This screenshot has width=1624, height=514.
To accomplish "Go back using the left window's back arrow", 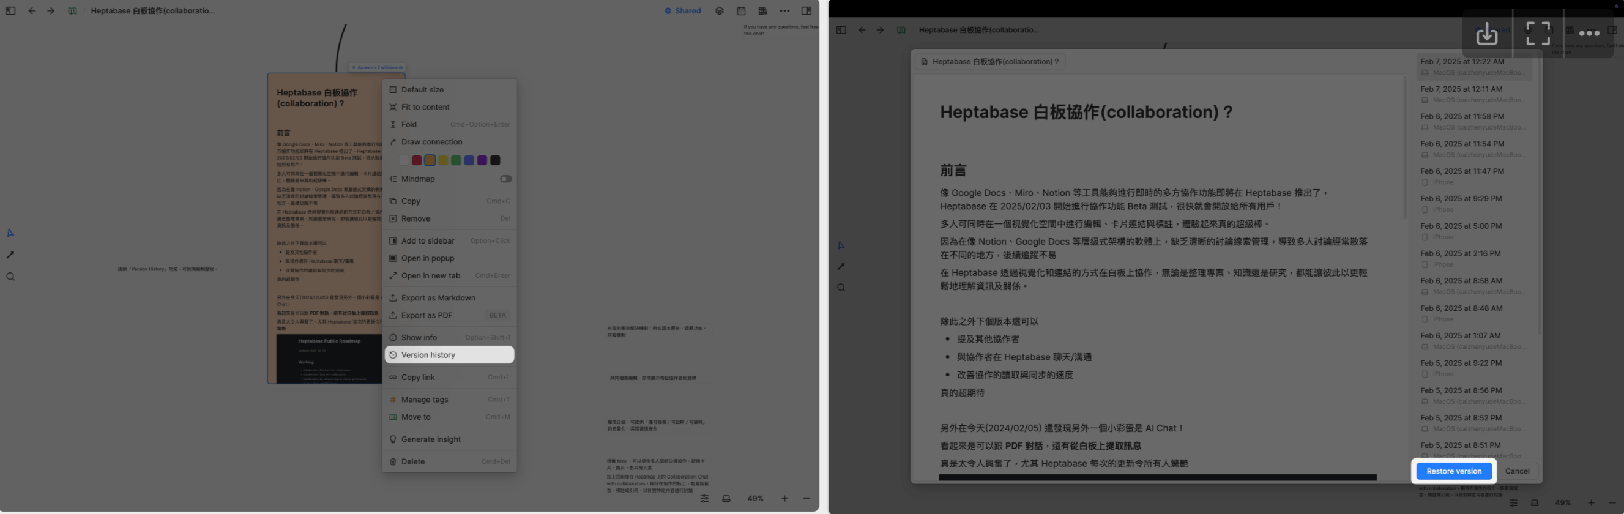I will pyautogui.click(x=32, y=11).
